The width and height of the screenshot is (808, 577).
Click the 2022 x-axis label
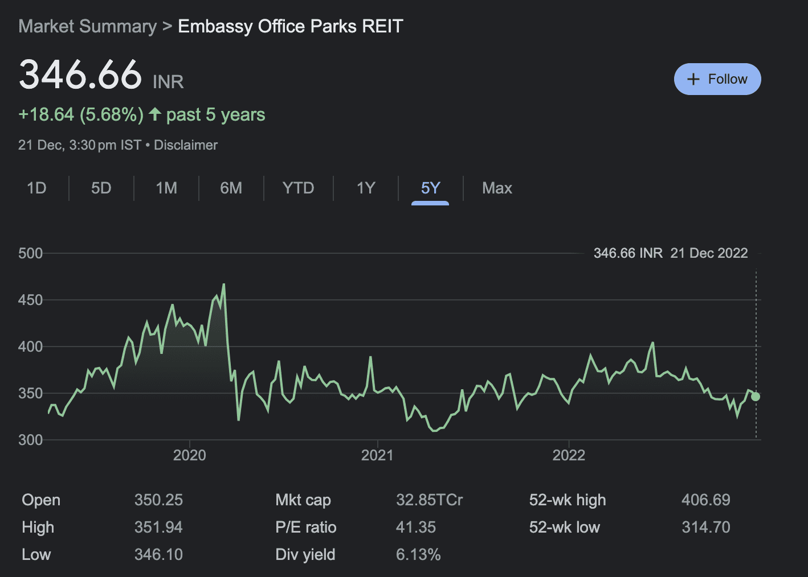pyautogui.click(x=569, y=455)
